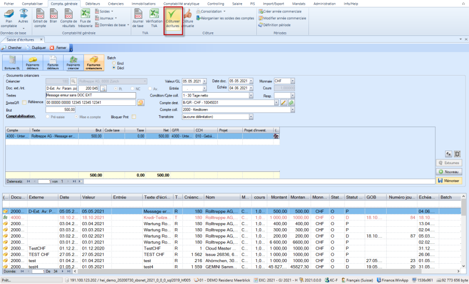Select the Ecritures GL entry type

click(11, 63)
